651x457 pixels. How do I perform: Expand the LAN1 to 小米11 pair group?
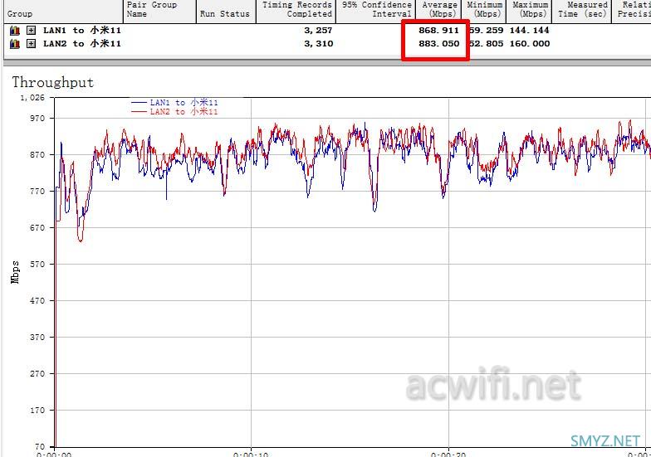[x=32, y=30]
